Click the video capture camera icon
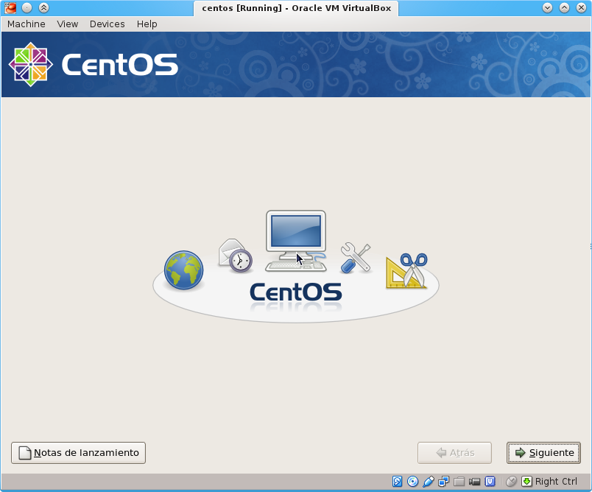 point(475,482)
